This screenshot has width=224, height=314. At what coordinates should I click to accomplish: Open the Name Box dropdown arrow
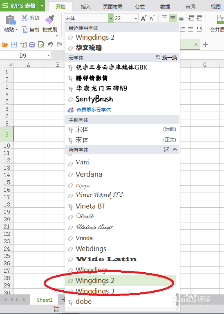coord(48,55)
